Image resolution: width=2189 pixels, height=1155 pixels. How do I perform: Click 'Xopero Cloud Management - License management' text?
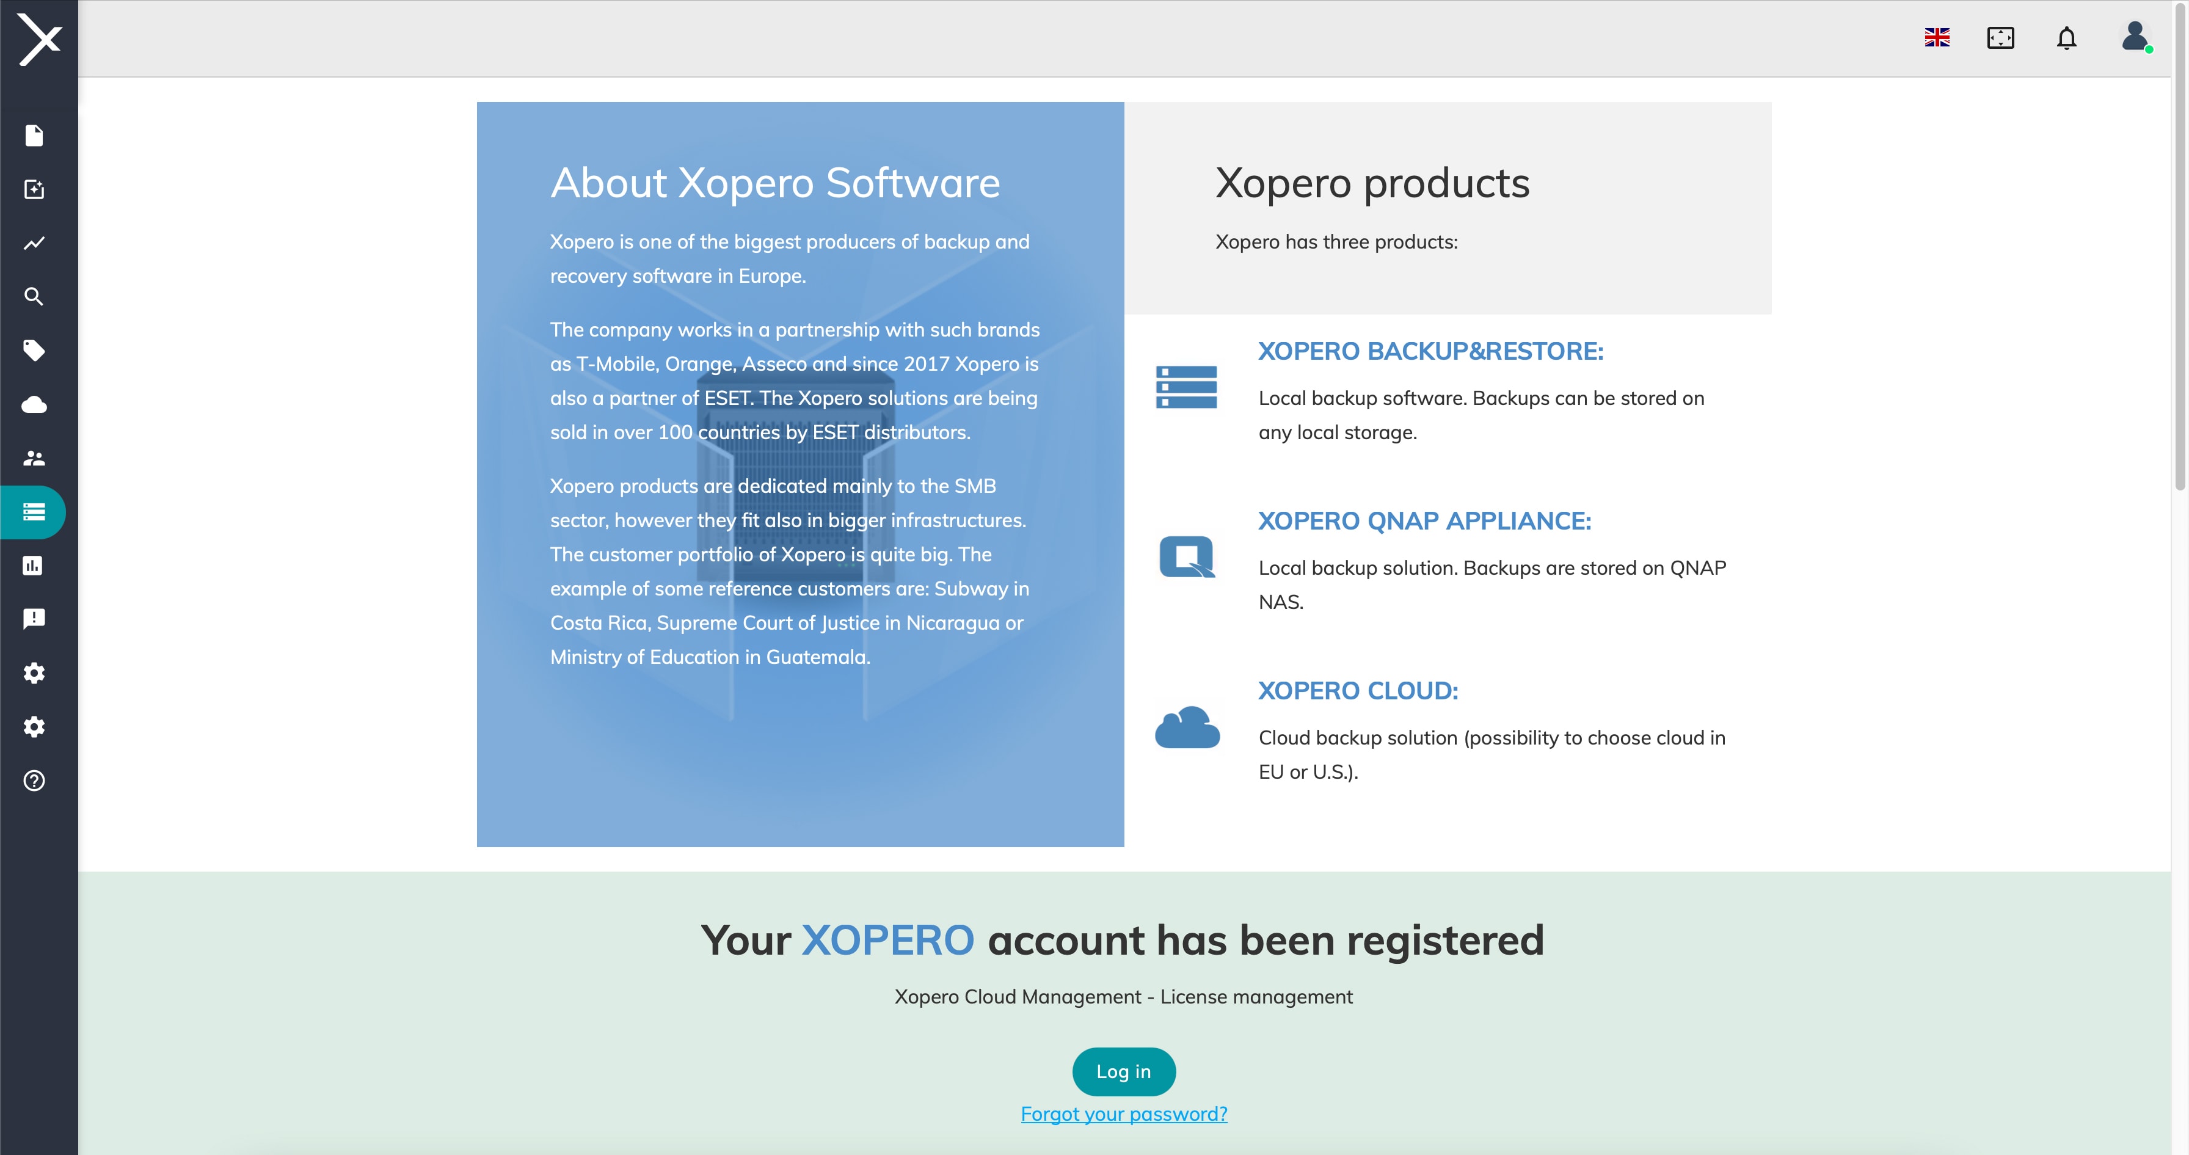tap(1123, 997)
